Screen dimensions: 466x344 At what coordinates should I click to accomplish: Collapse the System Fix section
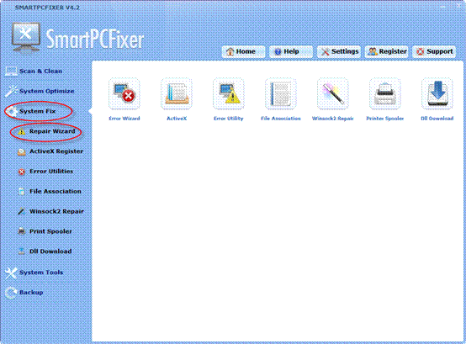tap(31, 111)
